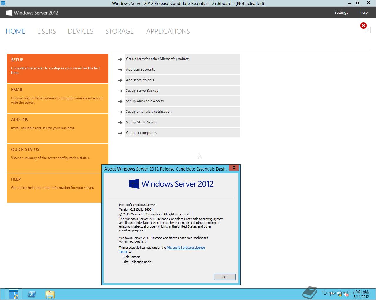Start the Add user accounts task
Viewport: 376px width, 300px height.
point(182,69)
